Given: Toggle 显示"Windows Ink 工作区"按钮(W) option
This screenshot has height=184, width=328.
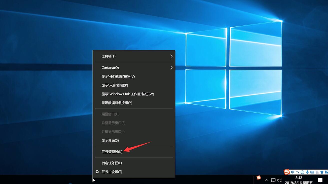Looking at the screenshot, I should [x=134, y=94].
